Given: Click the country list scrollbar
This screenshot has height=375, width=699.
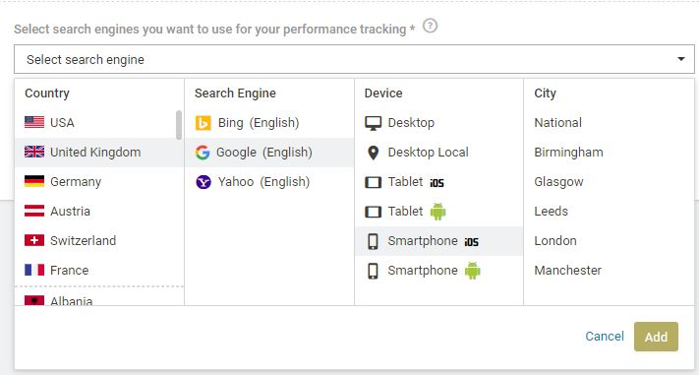Looking at the screenshot, I should pyautogui.click(x=179, y=125).
